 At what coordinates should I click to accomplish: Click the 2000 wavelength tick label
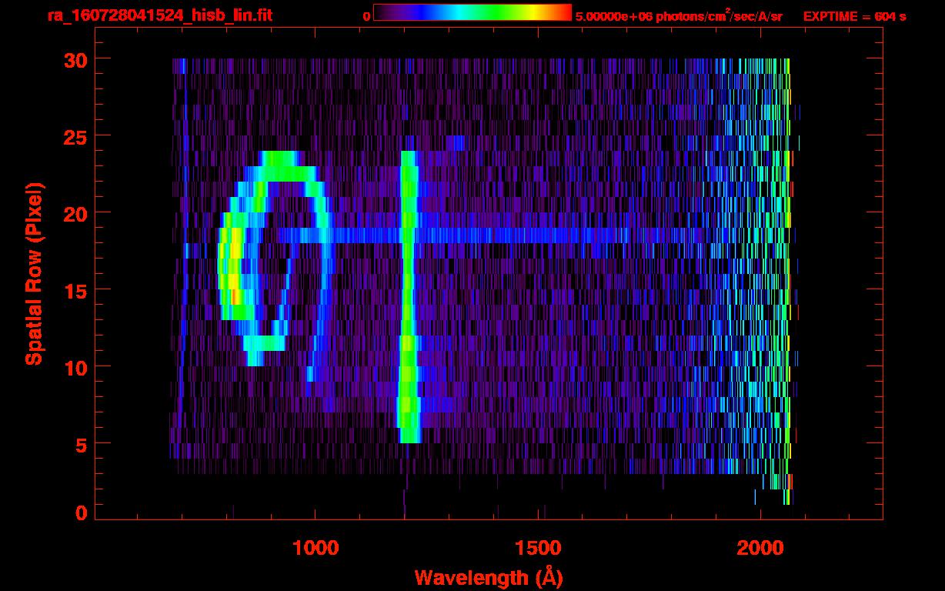tap(762, 547)
